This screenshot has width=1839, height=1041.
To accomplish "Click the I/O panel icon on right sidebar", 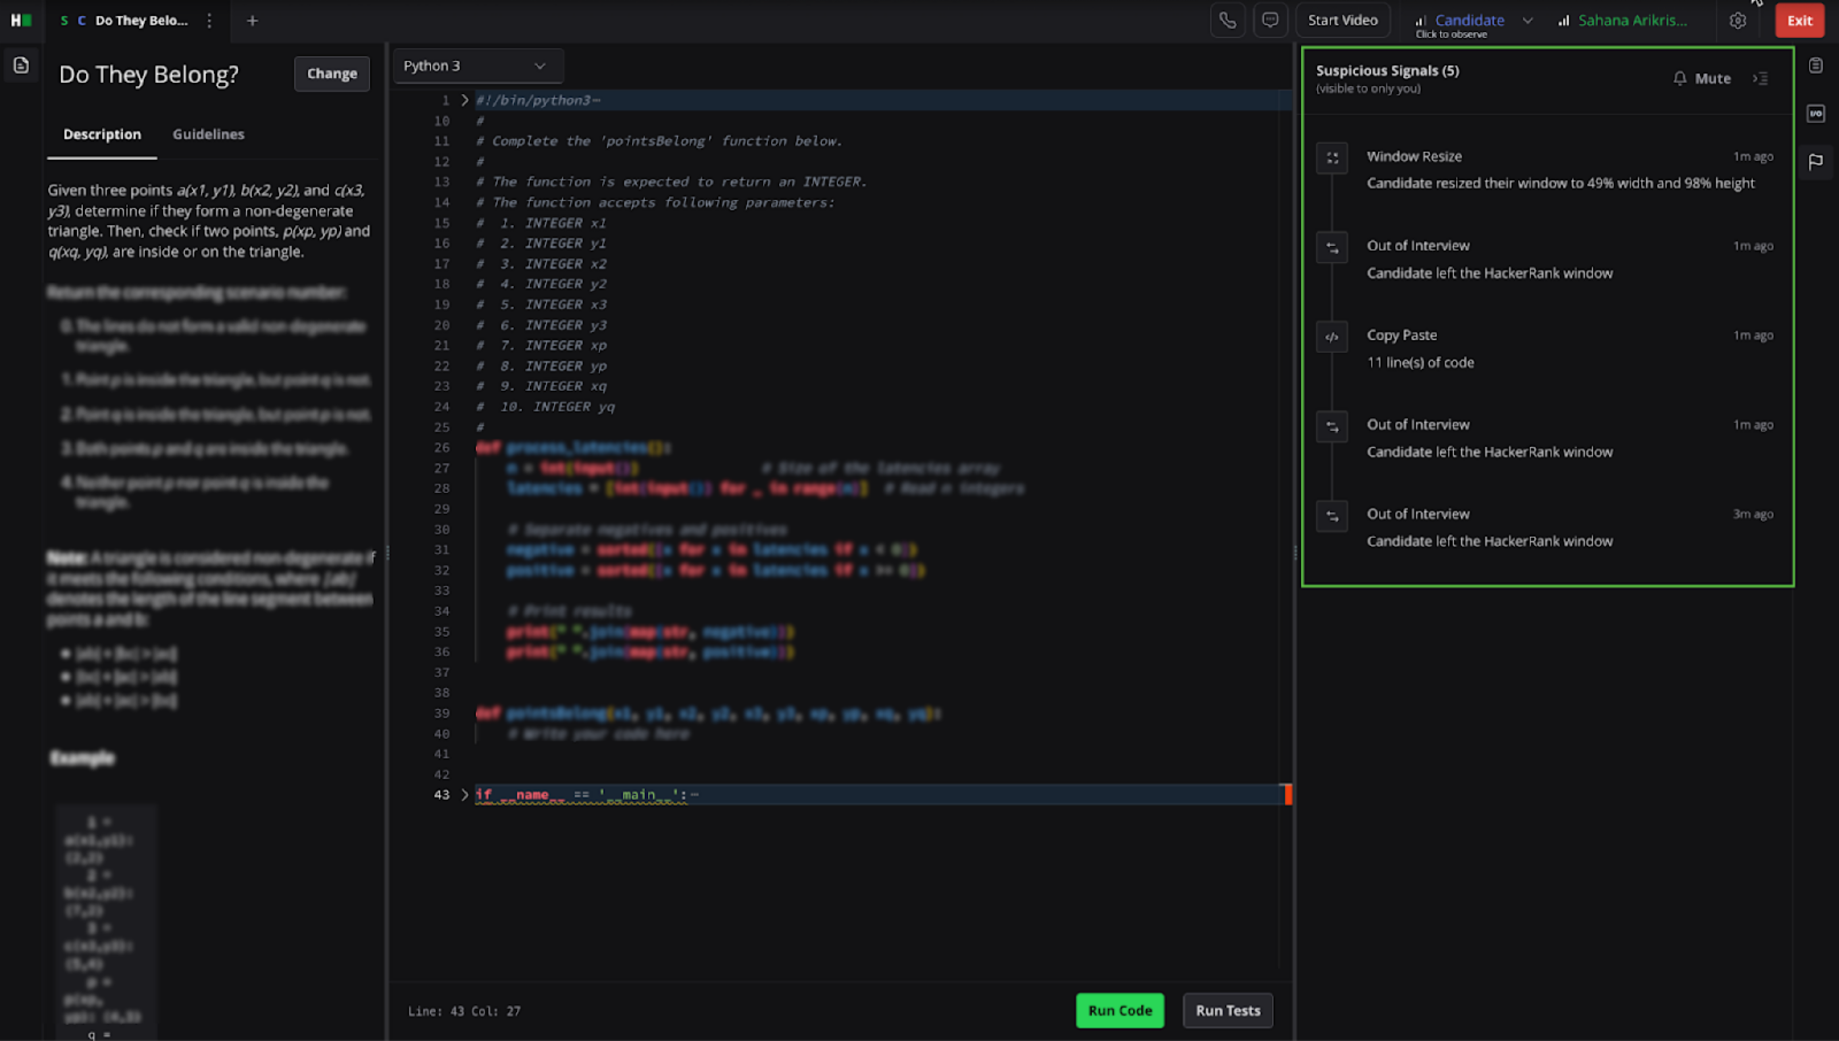I will 1815,114.
